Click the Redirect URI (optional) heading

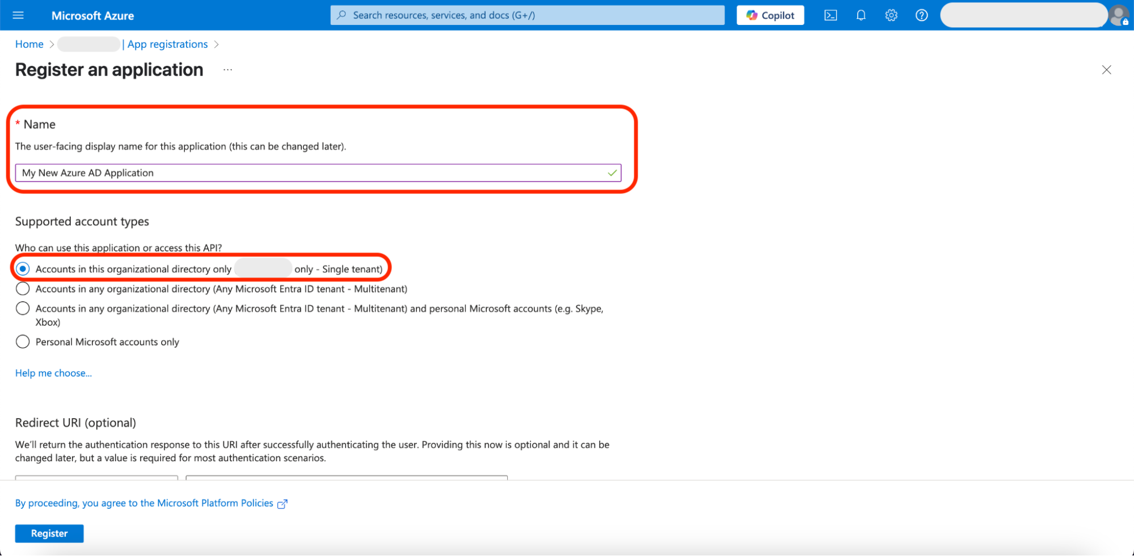(75, 423)
